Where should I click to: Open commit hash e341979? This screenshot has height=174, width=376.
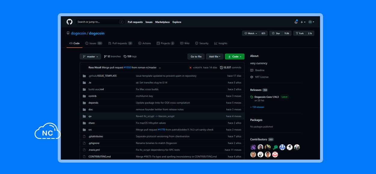point(198,67)
